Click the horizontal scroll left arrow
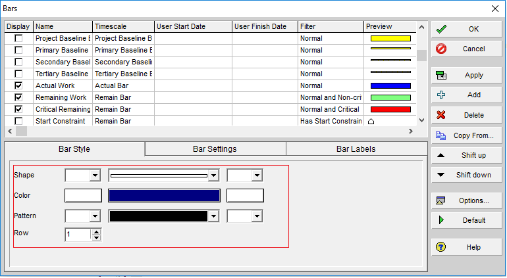 (10, 131)
